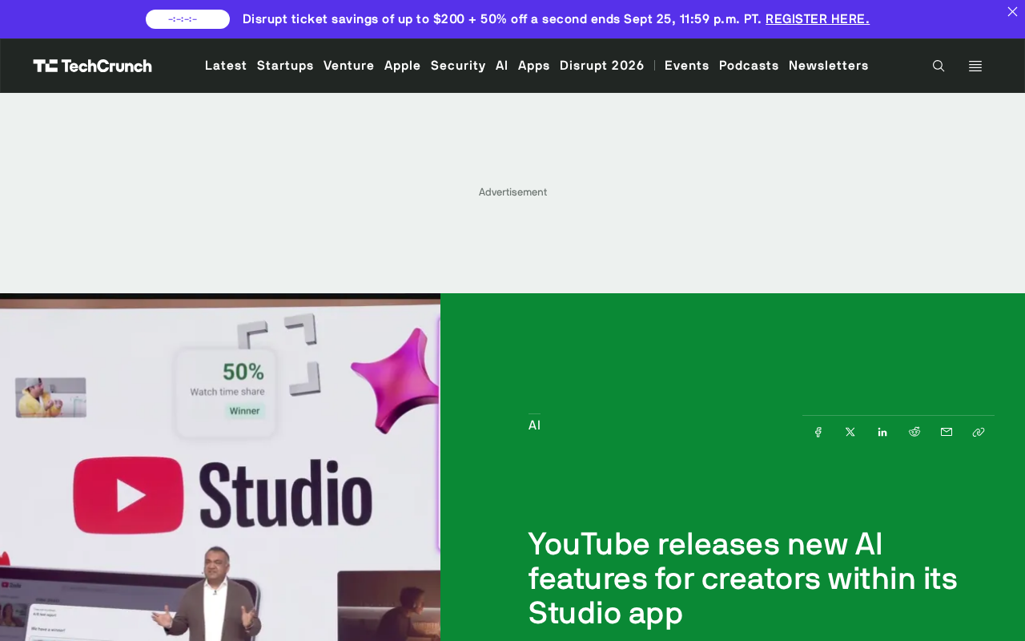Screen dimensions: 1025x641
Task: Share article on X
Action: (x=850, y=432)
